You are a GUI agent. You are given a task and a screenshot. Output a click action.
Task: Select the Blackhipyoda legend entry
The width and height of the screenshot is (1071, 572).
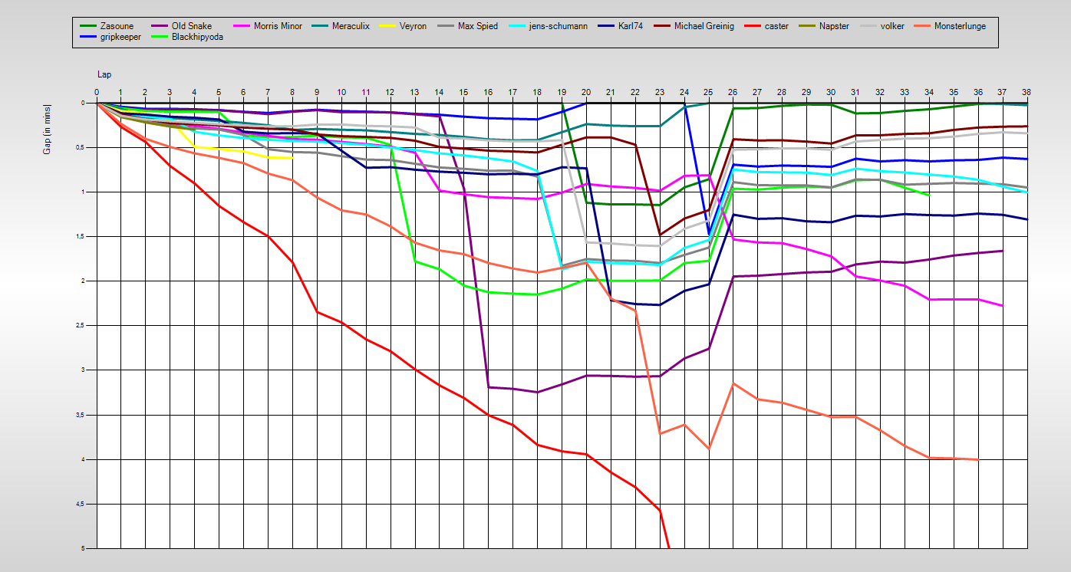coord(188,37)
